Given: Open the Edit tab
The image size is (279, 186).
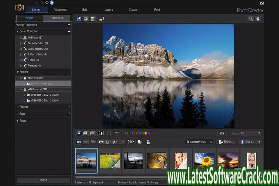Looking at the screenshot, I should click(85, 10).
